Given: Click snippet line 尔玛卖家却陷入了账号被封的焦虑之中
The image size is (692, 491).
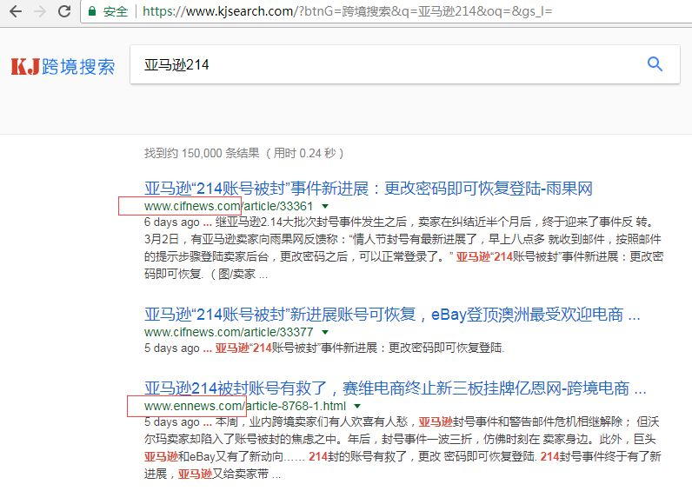Looking at the screenshot, I should click(400, 439).
